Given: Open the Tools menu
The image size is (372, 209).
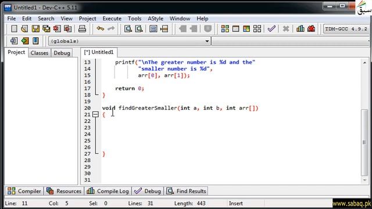Looking at the screenshot, I should [134, 19].
